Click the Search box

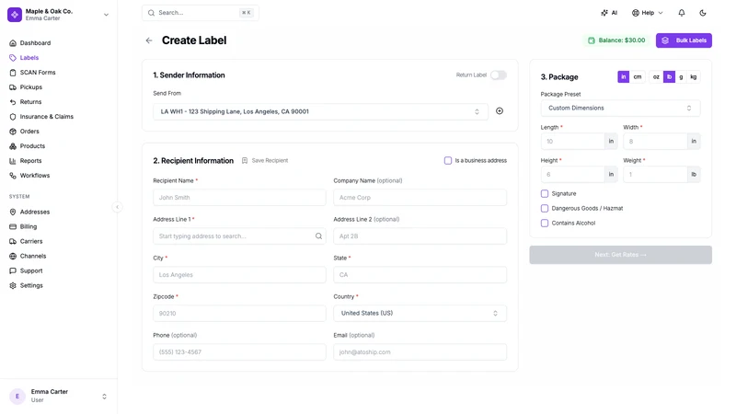coord(201,13)
